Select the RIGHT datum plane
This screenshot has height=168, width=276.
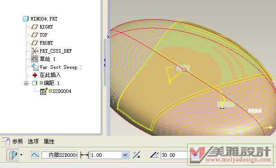46,27
